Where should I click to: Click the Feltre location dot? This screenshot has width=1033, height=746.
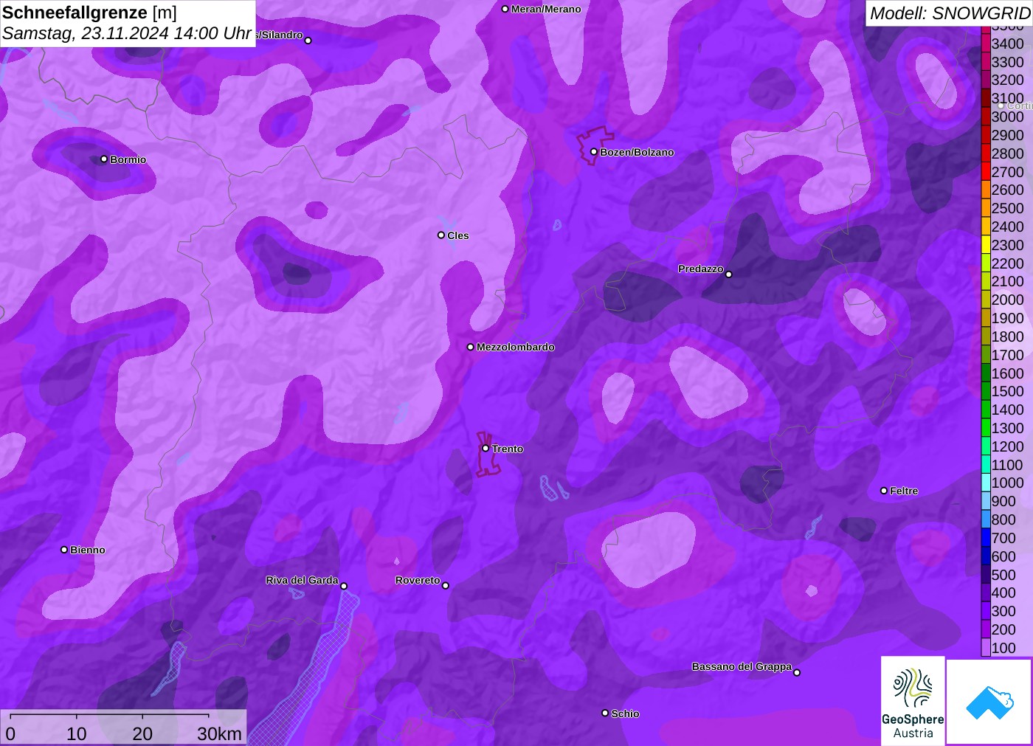click(884, 491)
